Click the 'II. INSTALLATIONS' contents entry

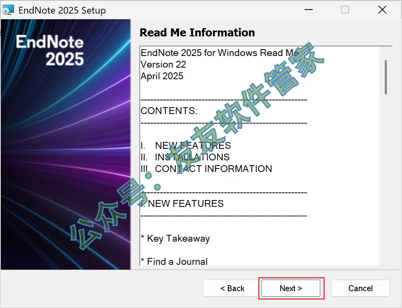185,157
